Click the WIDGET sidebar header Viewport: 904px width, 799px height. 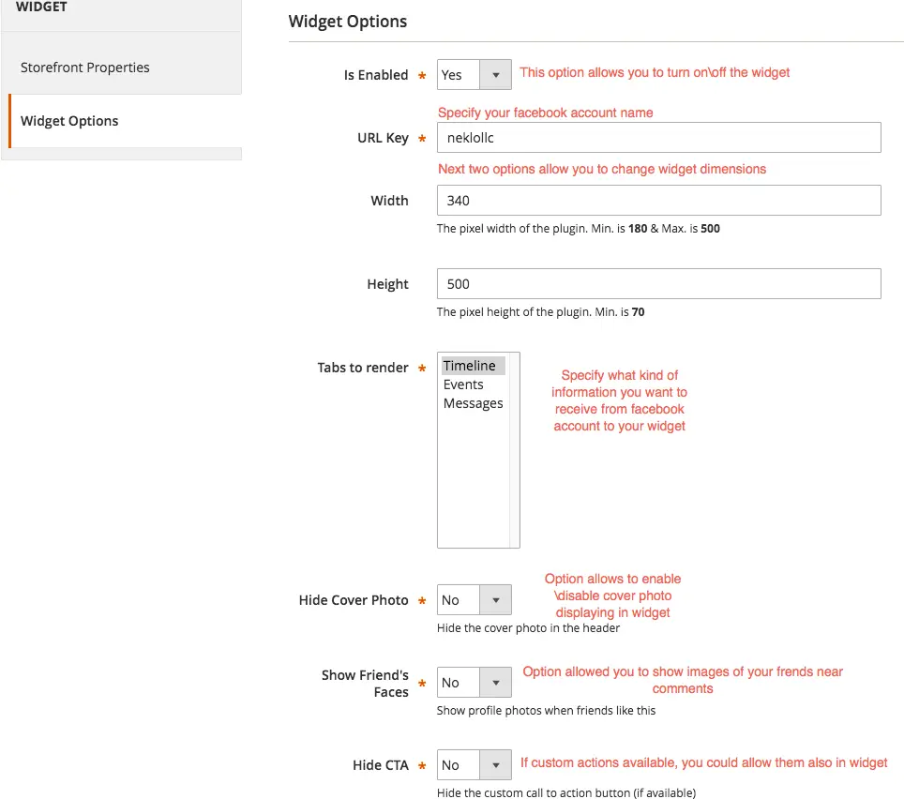(x=41, y=7)
